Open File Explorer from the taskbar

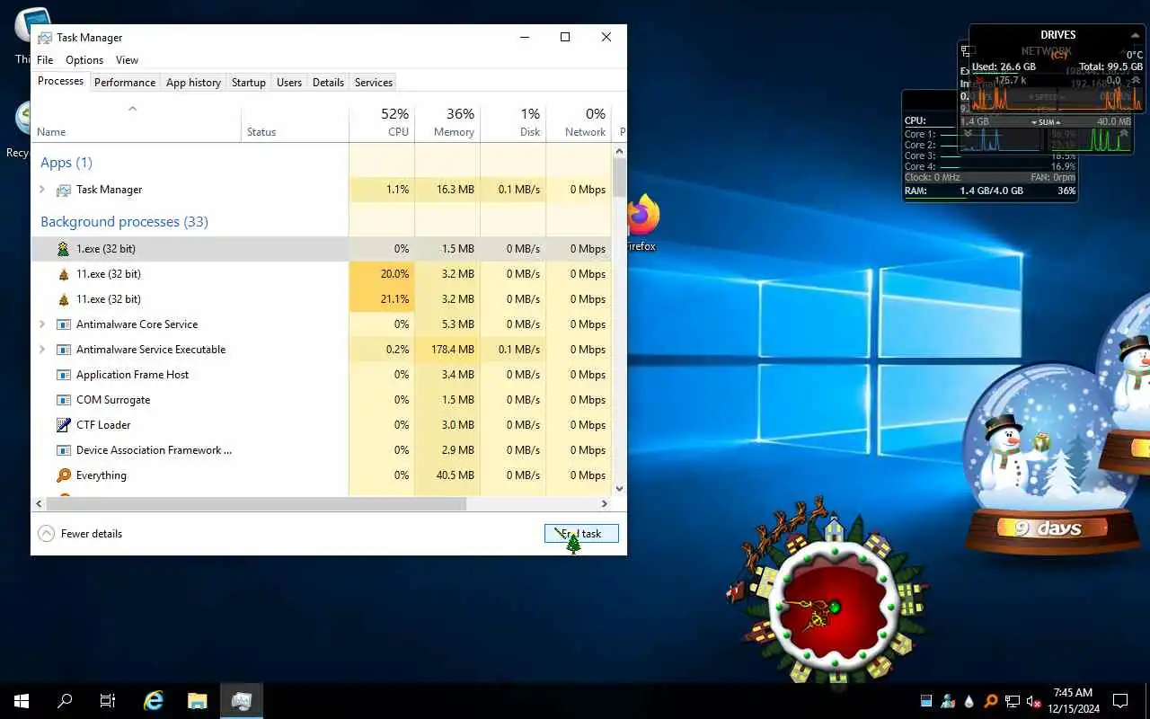pyautogui.click(x=198, y=701)
